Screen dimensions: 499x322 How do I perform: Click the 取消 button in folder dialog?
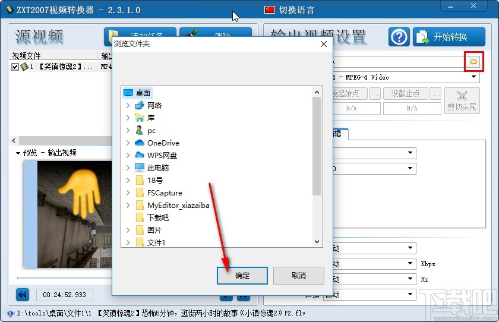tap(298, 275)
